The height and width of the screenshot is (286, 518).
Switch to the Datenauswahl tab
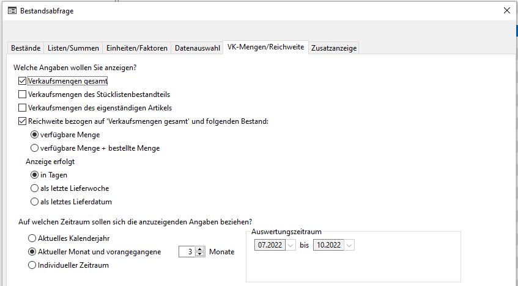click(x=197, y=48)
